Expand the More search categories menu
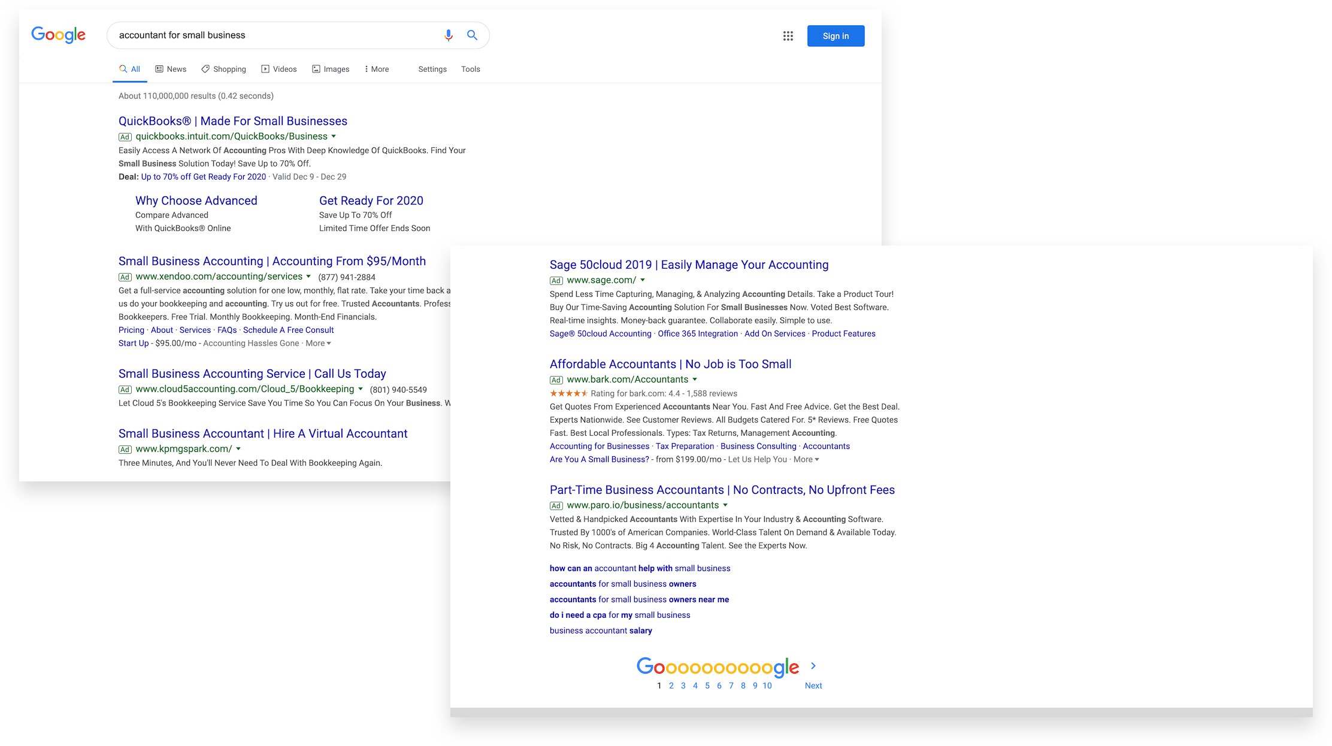 (x=377, y=69)
